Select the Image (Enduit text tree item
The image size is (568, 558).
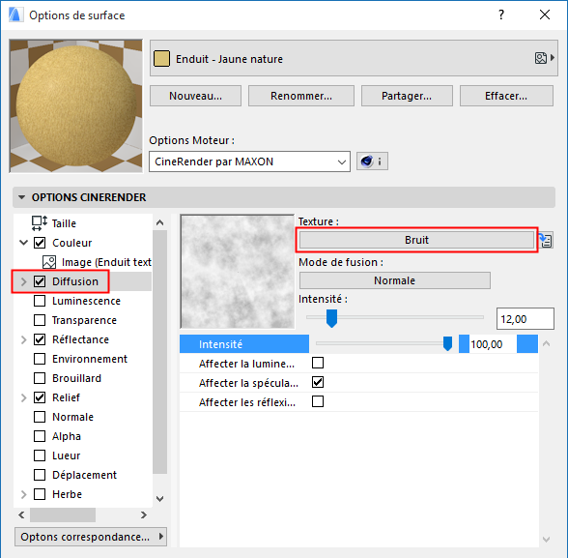106,262
